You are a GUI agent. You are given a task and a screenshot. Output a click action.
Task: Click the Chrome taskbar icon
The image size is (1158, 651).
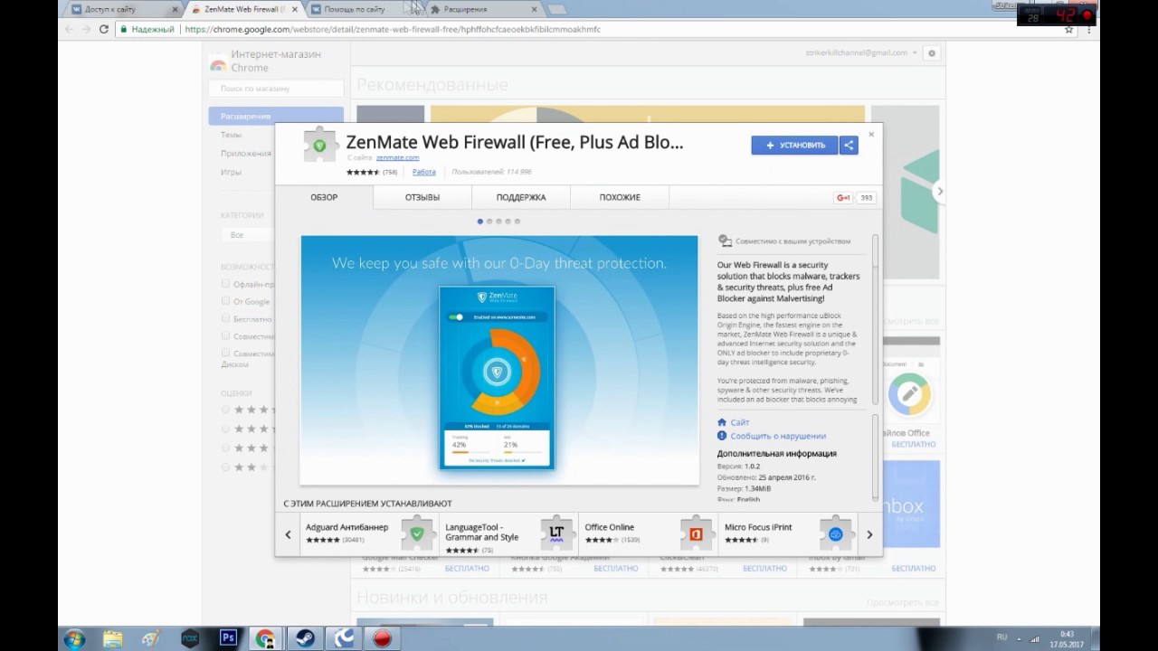tap(266, 637)
